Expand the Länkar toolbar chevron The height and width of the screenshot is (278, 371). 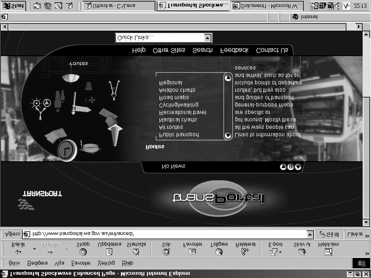click(x=367, y=236)
